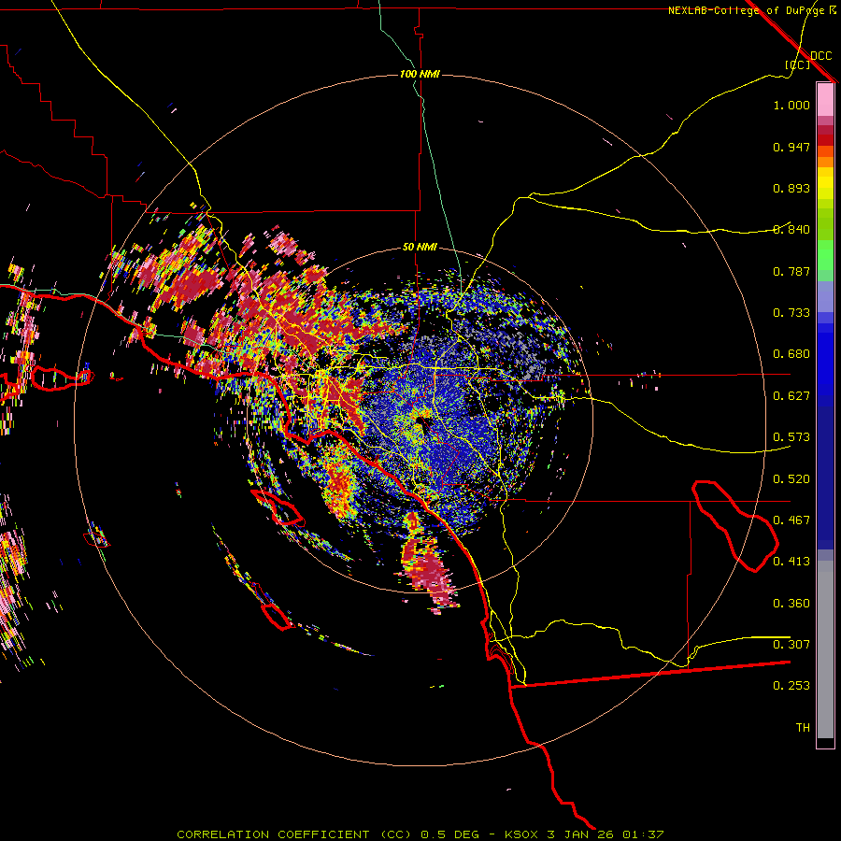Click the 0.520 scale value
This screenshot has width=841, height=841.
coord(791,479)
